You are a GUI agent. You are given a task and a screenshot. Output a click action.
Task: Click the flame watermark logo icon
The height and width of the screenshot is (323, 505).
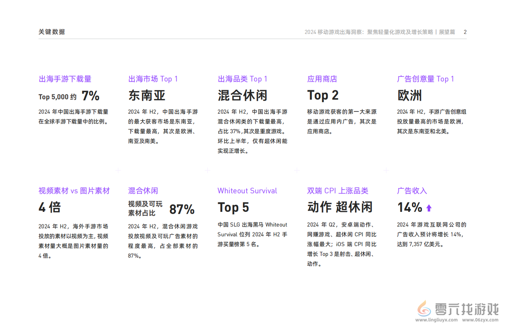point(424,309)
